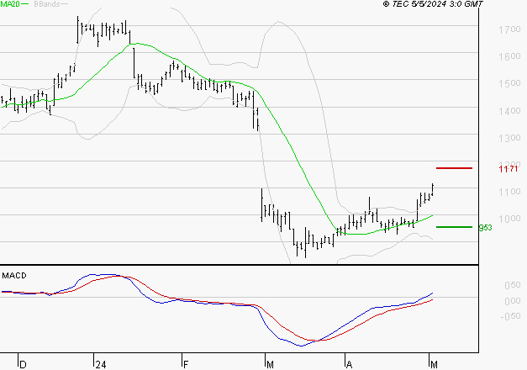The image size is (527, 370).
Task: Click the 1500 price axis label
Action: 509,83
